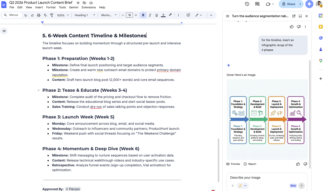This screenshot has height=191, width=323.
Task: Toggle bold formatting
Action: [143, 15]
